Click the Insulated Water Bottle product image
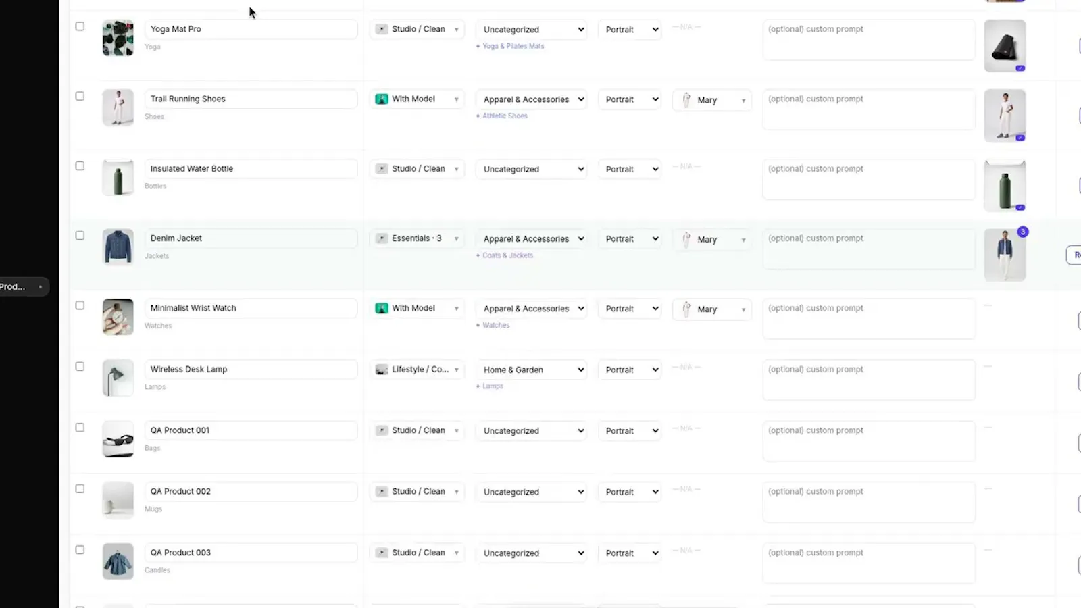1081x608 pixels. (118, 177)
